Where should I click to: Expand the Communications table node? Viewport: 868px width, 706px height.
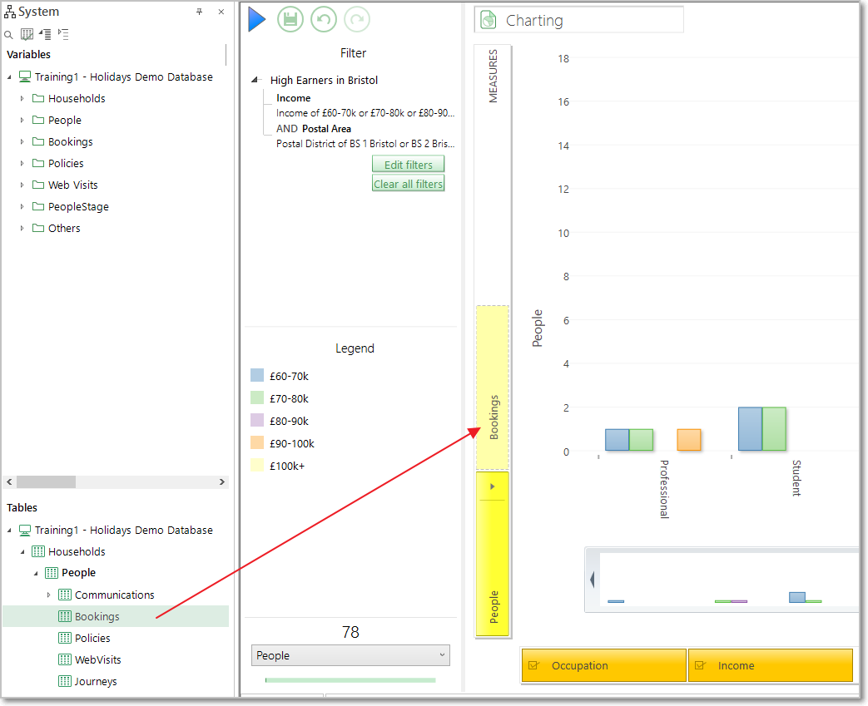coord(49,595)
